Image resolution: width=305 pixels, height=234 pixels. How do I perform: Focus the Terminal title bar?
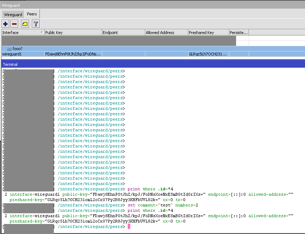pos(153,64)
